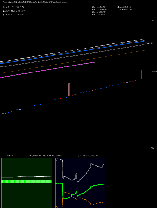Click the blue DOW ST legend swatch
The height and width of the screenshot is (208, 157).
coord(3,7)
